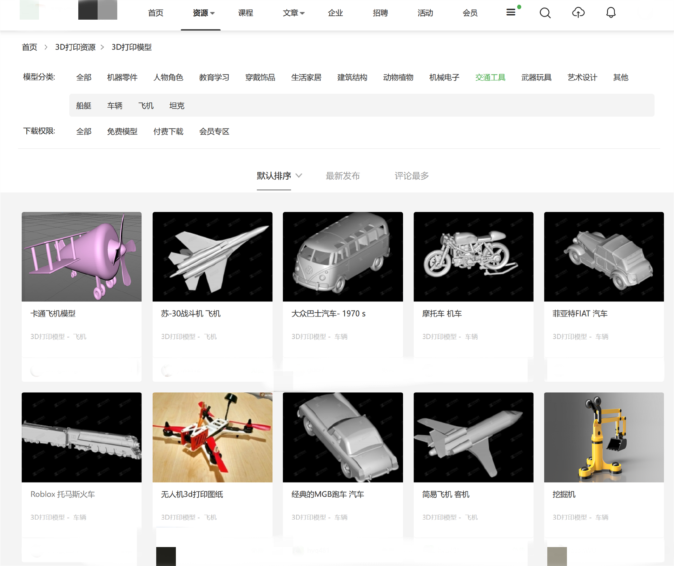Open notifications bell icon

[x=611, y=13]
